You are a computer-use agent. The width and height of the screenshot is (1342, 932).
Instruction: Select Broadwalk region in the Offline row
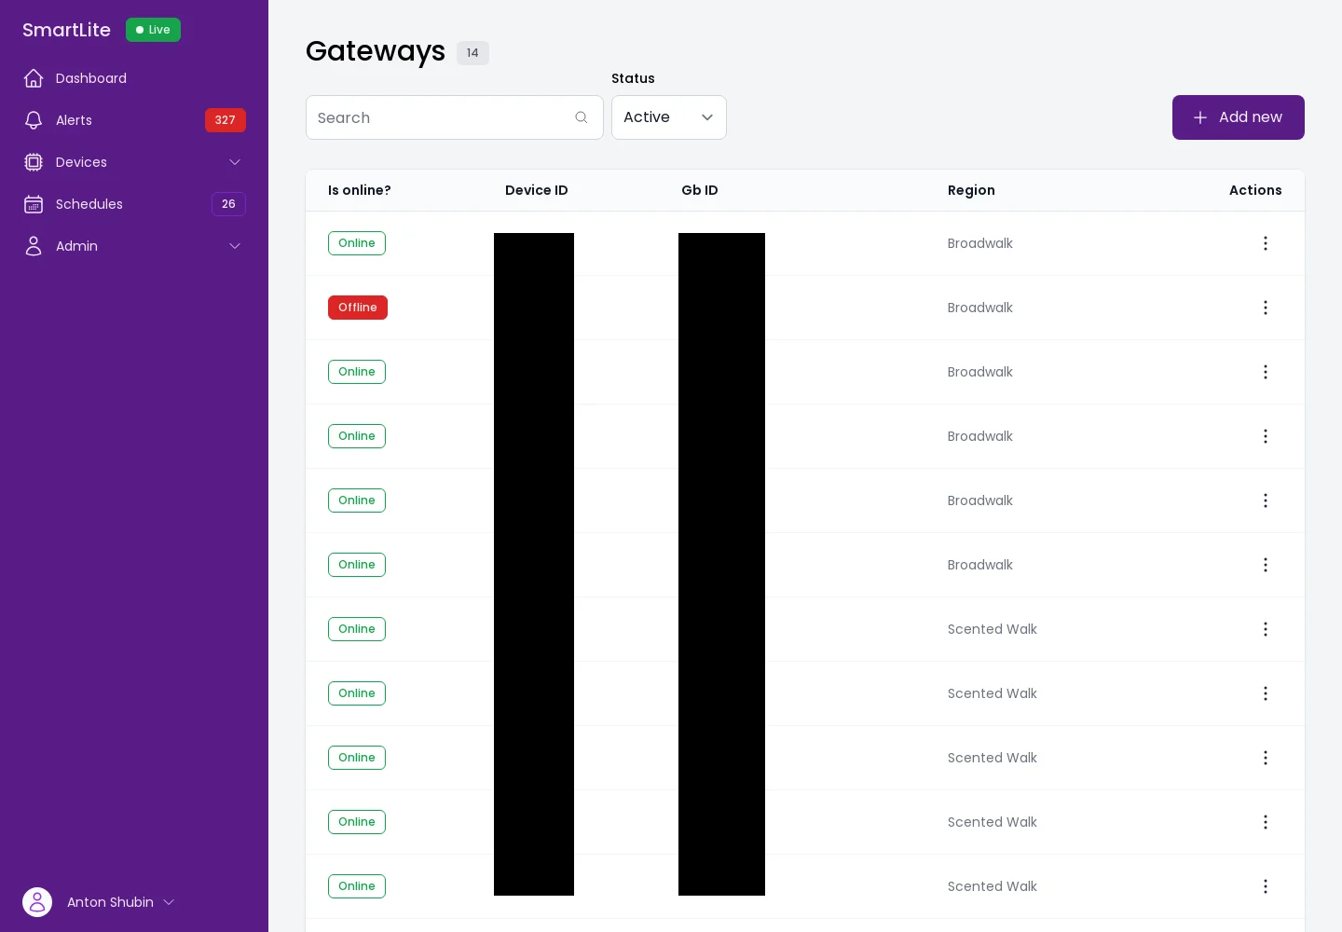(x=979, y=308)
